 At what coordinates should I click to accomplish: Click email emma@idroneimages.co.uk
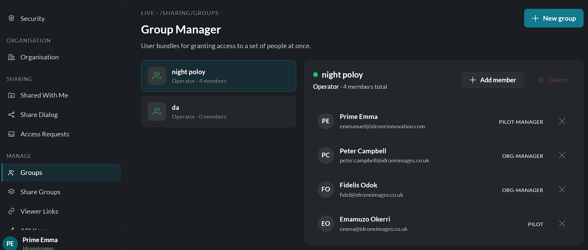(x=374, y=229)
